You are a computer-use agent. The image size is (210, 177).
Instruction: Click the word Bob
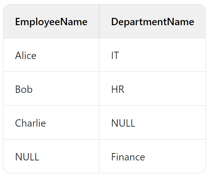(24, 89)
